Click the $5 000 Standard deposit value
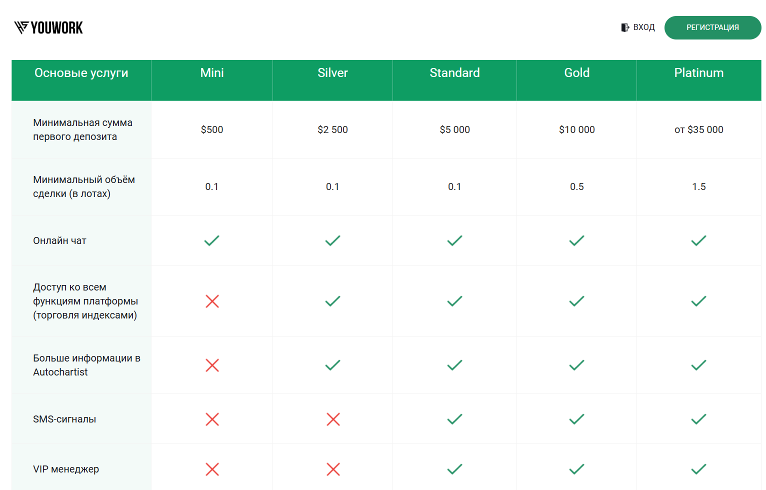Screen dimensions: 766x490 tap(454, 129)
